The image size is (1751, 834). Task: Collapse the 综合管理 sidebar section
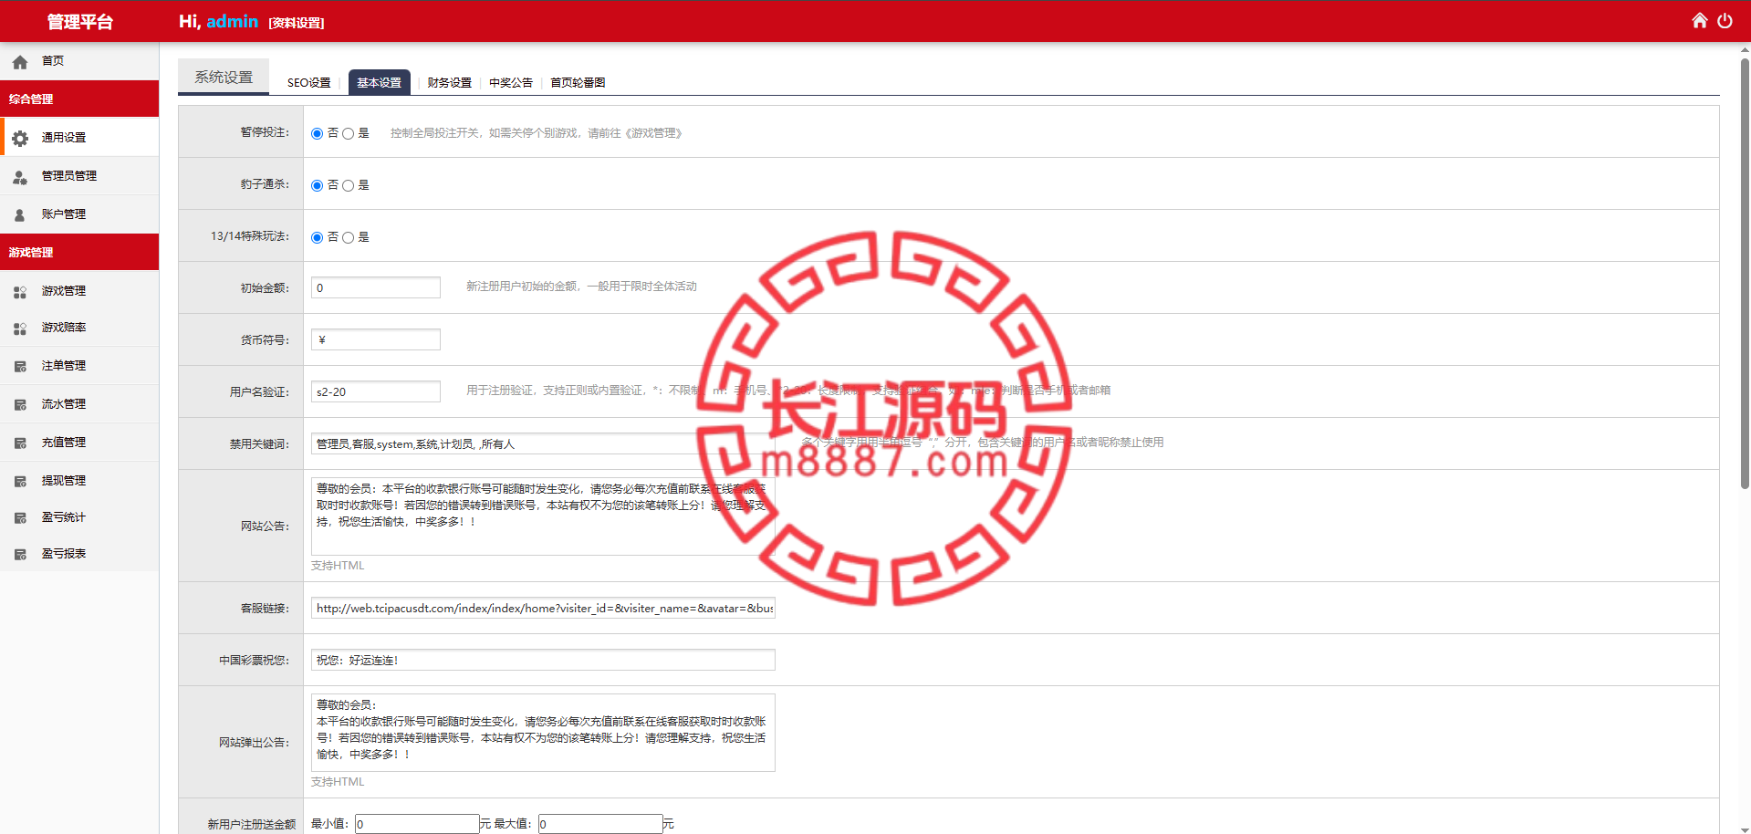tap(79, 99)
